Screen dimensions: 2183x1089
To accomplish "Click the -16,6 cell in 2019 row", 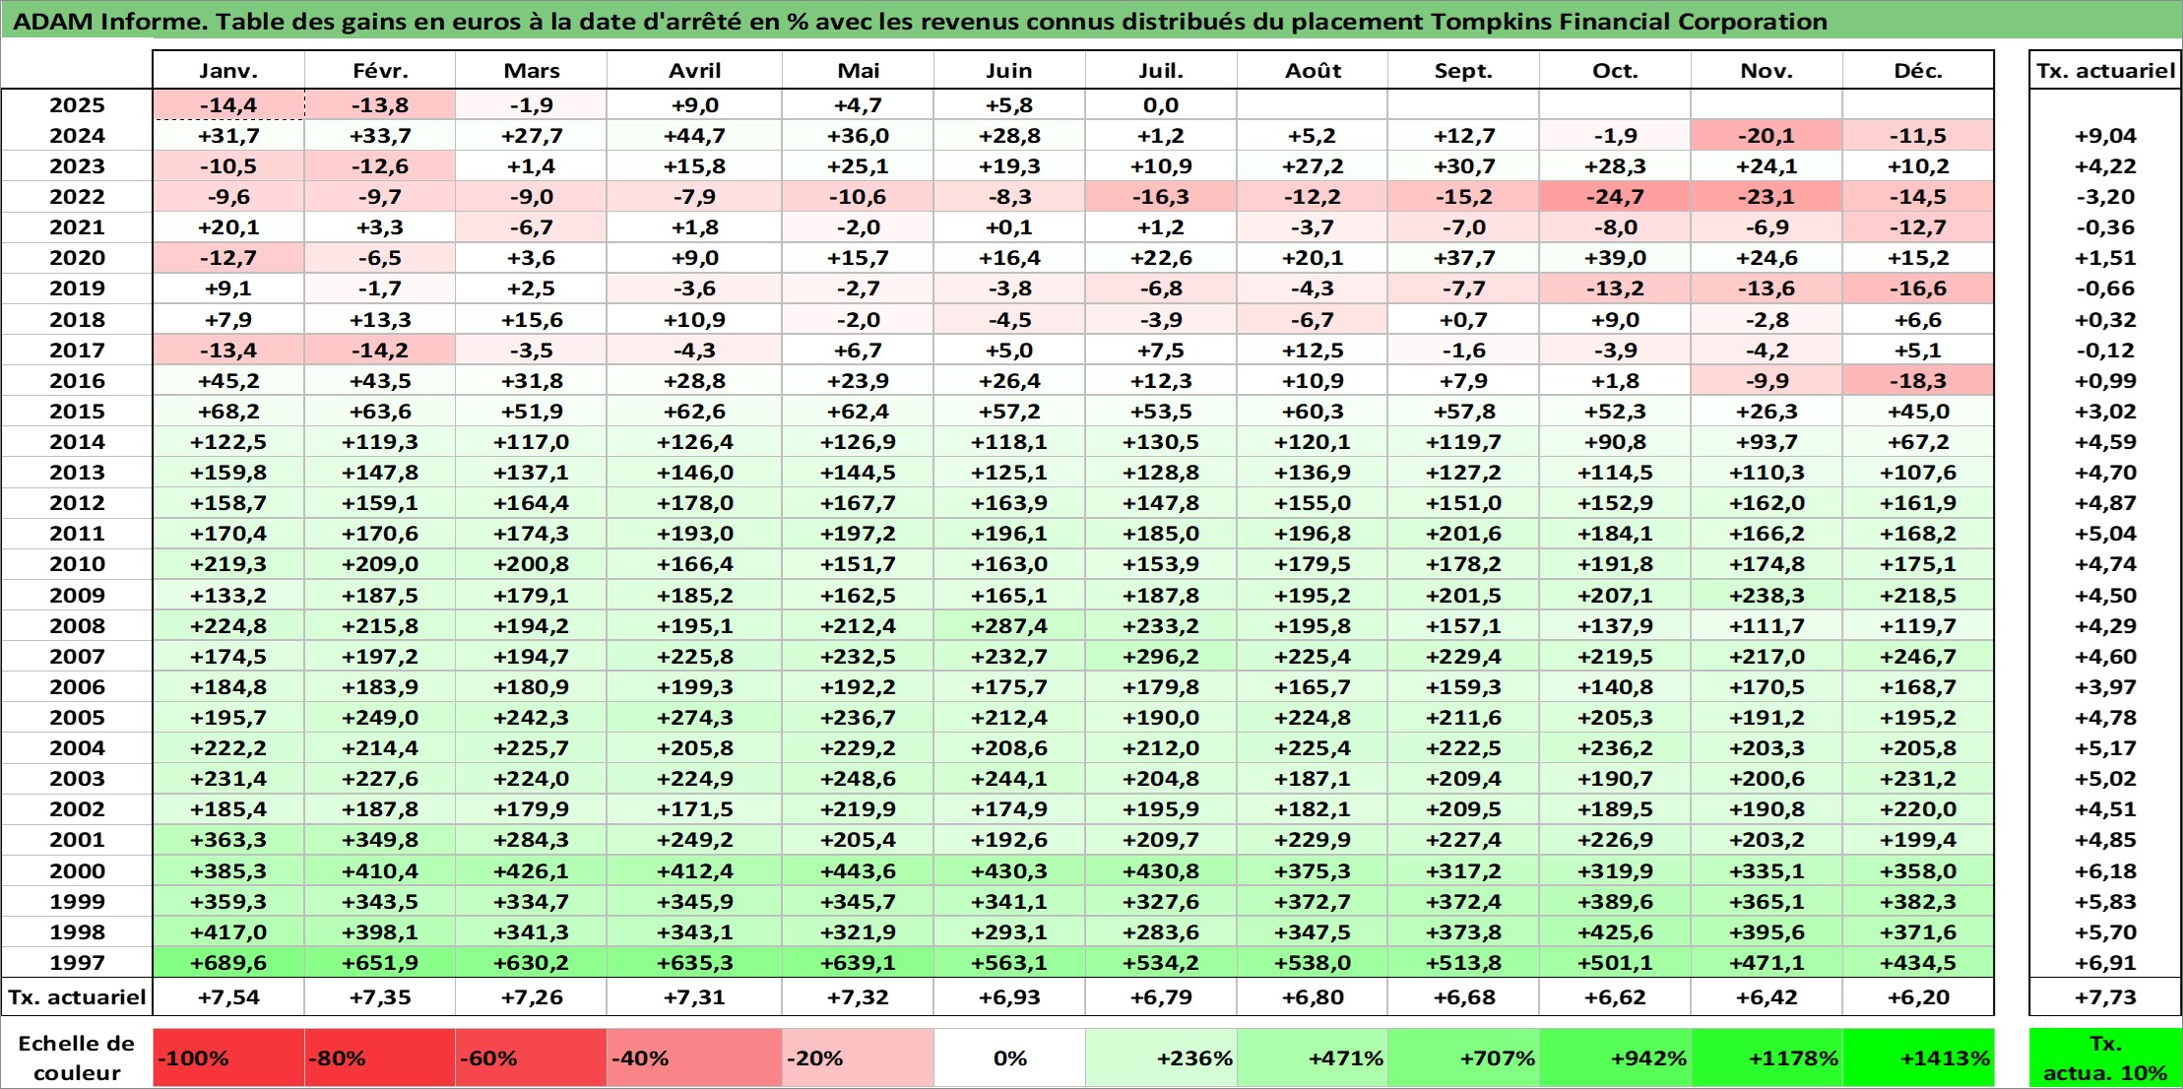I will click(1918, 288).
